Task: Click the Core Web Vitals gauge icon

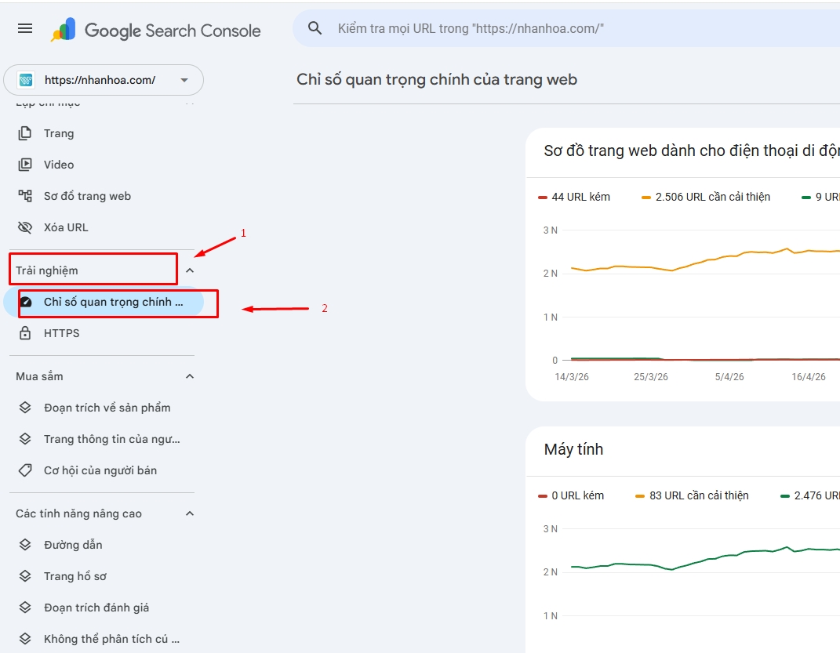Action: [25, 302]
